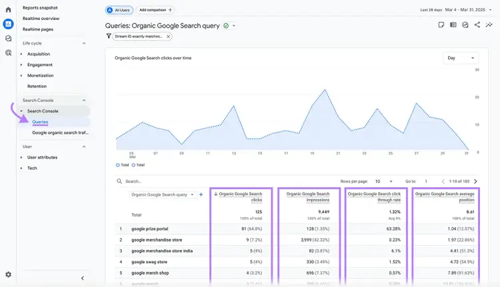
Task: Open the Retention report
Action: point(37,87)
